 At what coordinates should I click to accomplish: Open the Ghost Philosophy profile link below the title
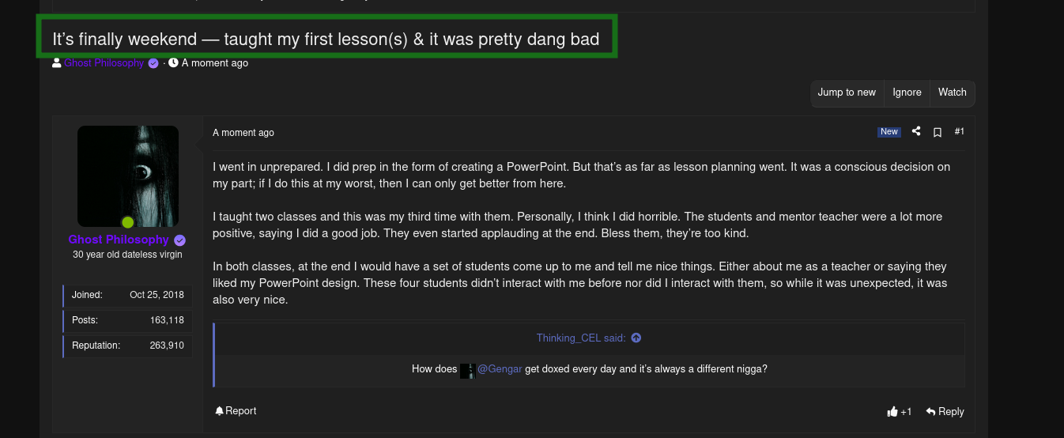pyautogui.click(x=104, y=63)
